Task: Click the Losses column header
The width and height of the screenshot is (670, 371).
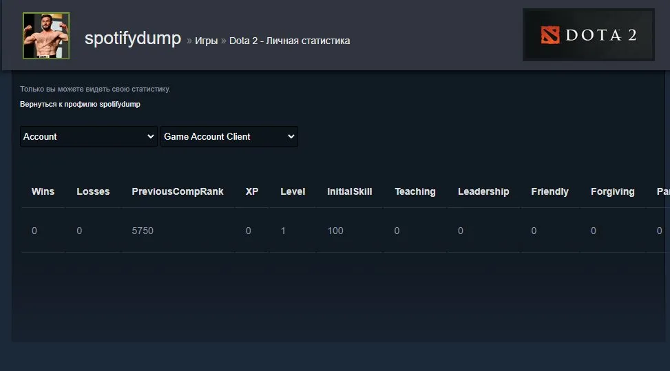Action: pyautogui.click(x=93, y=191)
